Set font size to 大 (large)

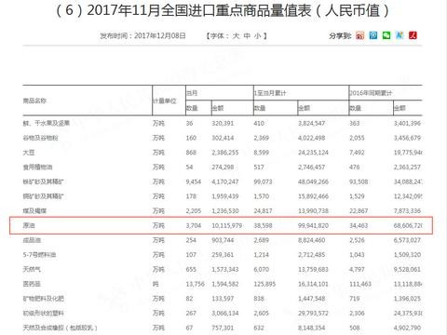[237, 36]
